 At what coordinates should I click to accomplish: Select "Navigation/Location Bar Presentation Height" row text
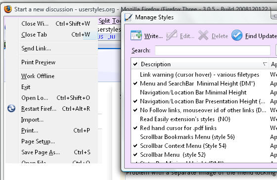pos(202,101)
